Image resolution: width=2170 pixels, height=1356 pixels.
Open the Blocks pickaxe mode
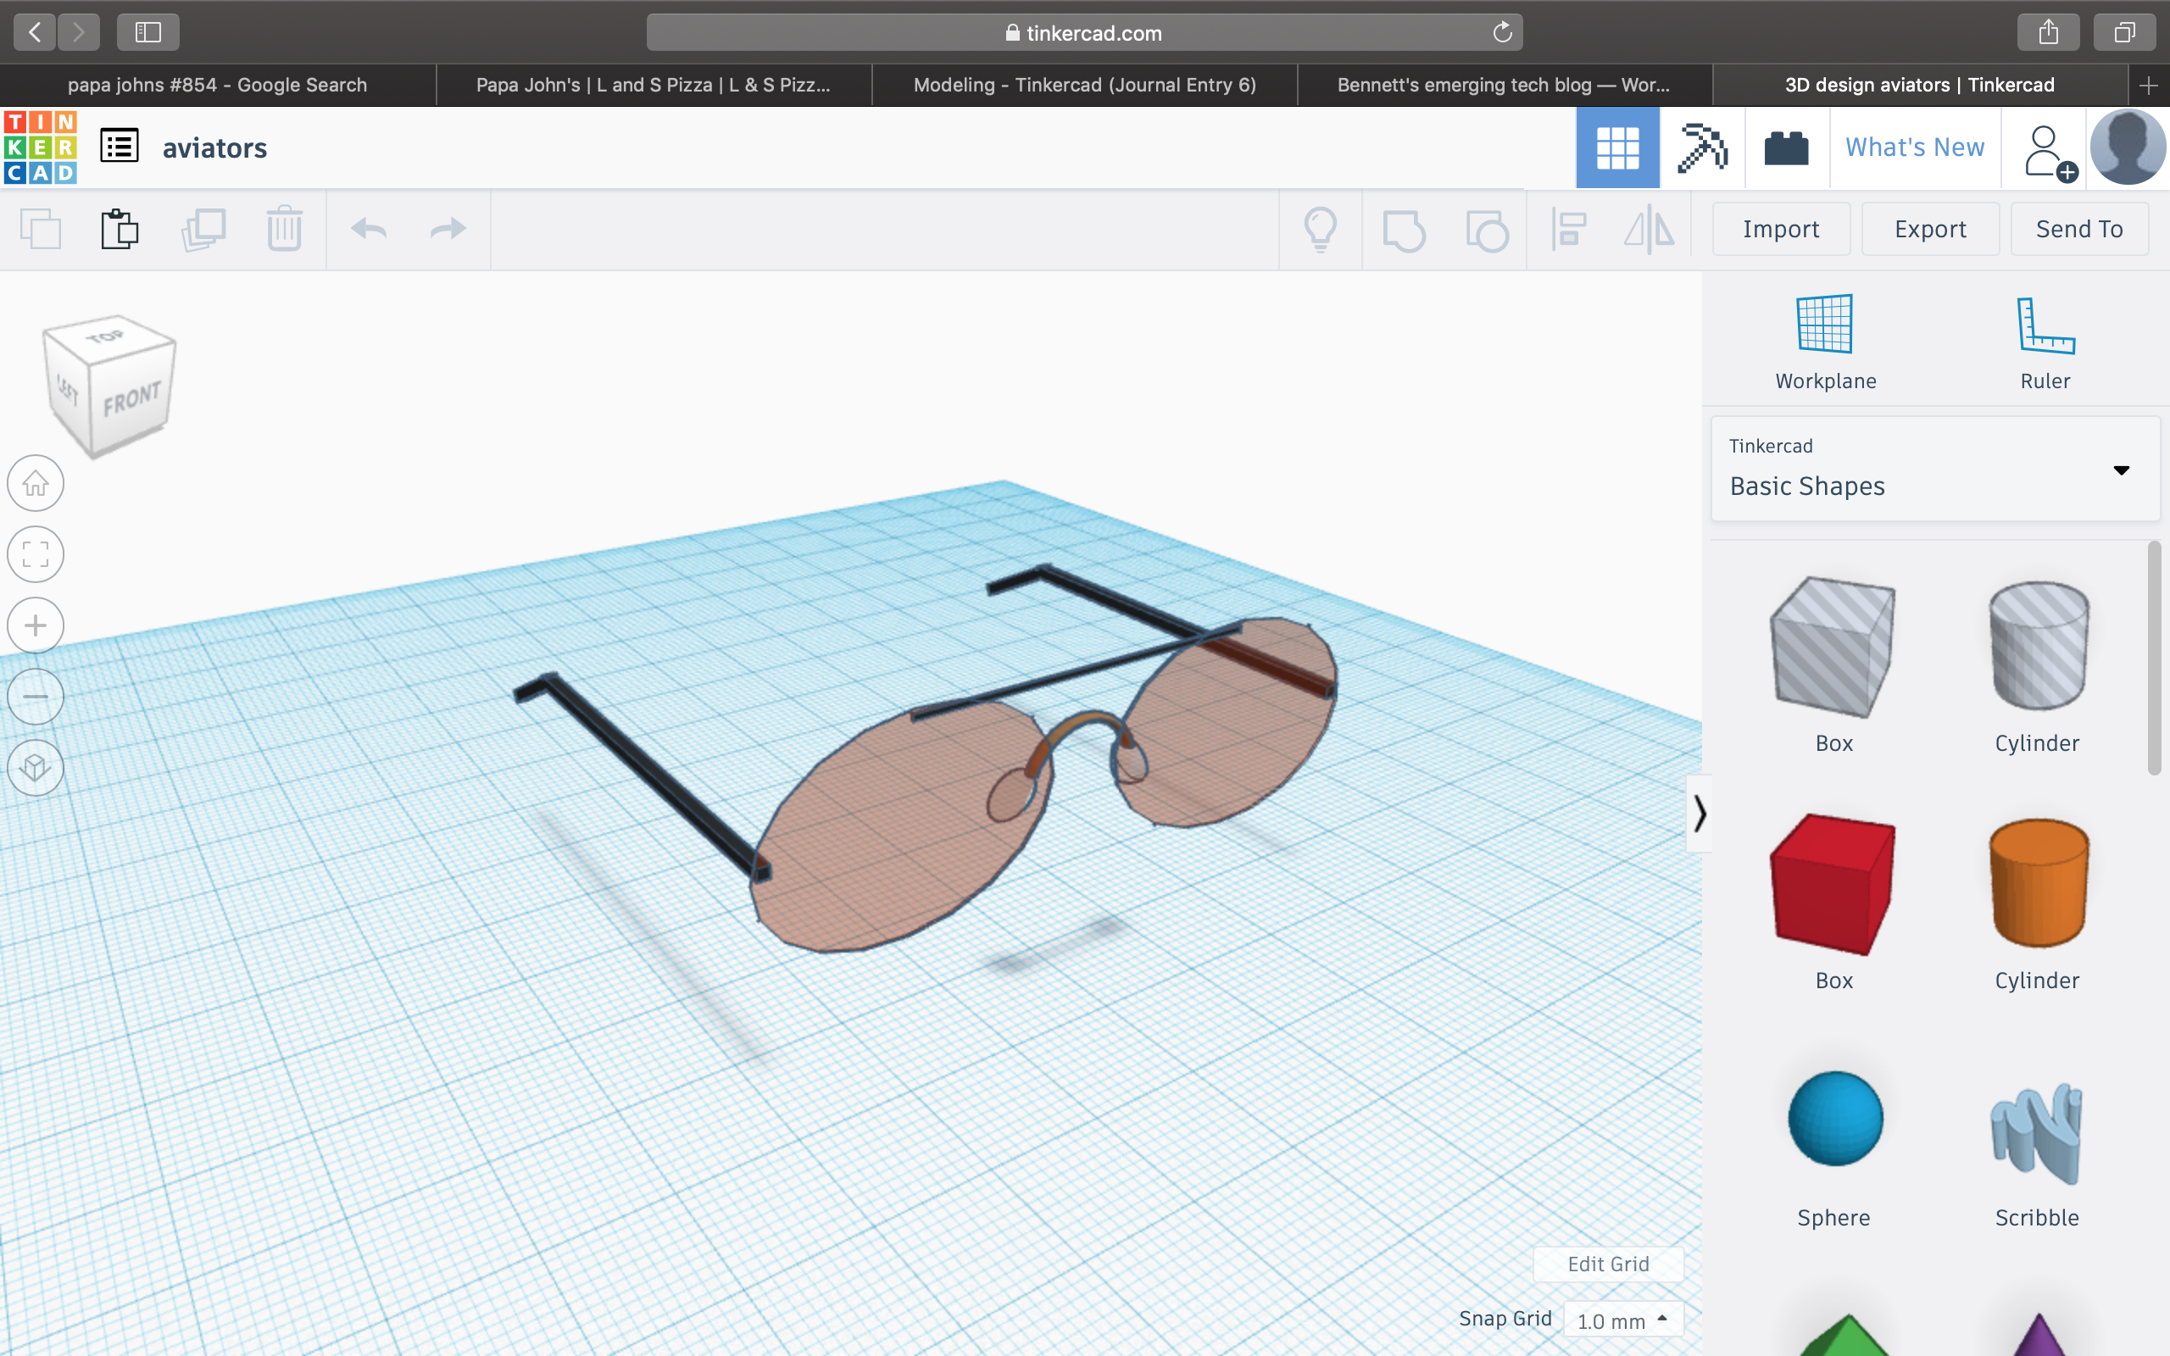tap(1702, 148)
